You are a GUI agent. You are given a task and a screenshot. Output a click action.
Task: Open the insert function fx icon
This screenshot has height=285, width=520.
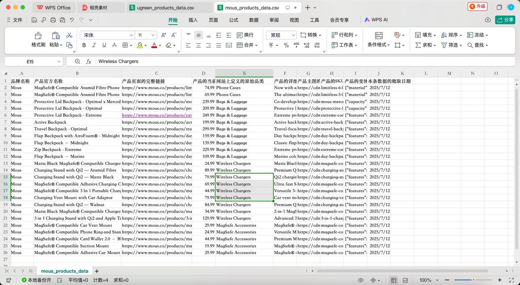coord(88,62)
